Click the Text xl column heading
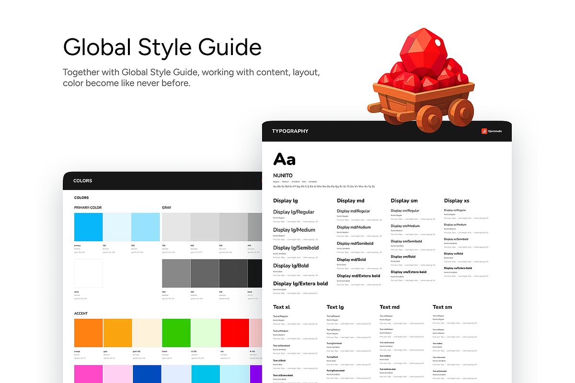Image resolution: width=575 pixels, height=383 pixels. coord(282,307)
